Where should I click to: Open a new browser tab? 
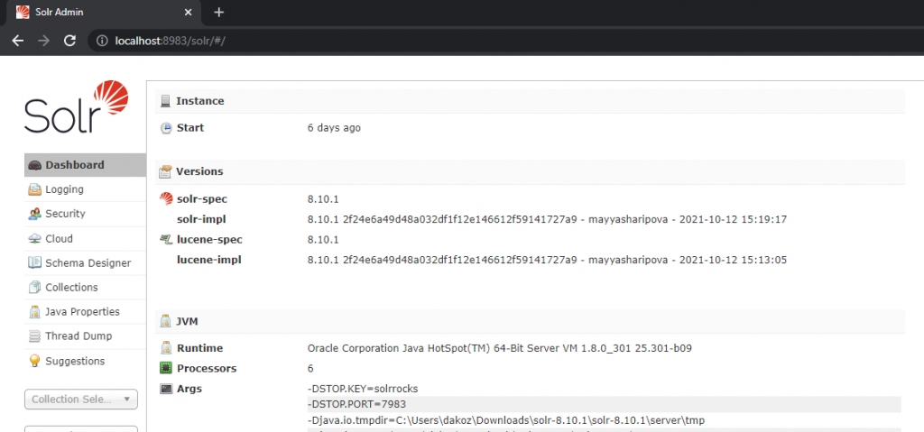tap(218, 13)
